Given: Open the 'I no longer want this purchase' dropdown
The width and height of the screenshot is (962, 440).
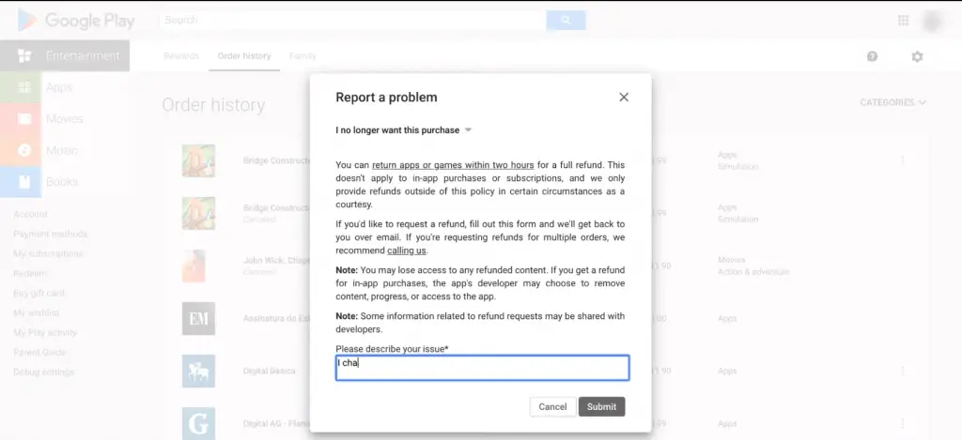Looking at the screenshot, I should pyautogui.click(x=404, y=129).
